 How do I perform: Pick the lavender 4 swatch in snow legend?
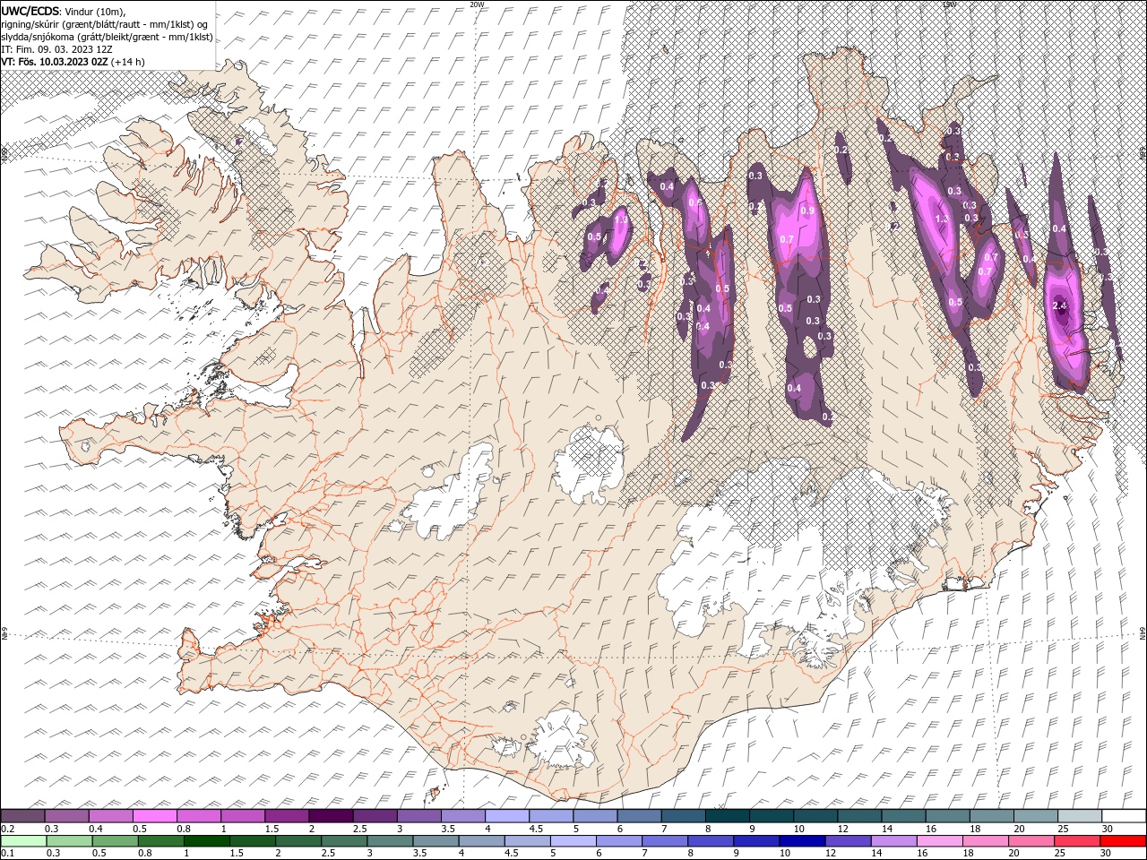click(x=505, y=816)
